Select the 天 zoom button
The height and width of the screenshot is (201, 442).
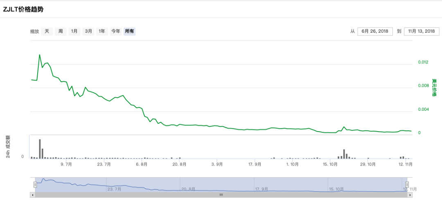[x=47, y=31]
